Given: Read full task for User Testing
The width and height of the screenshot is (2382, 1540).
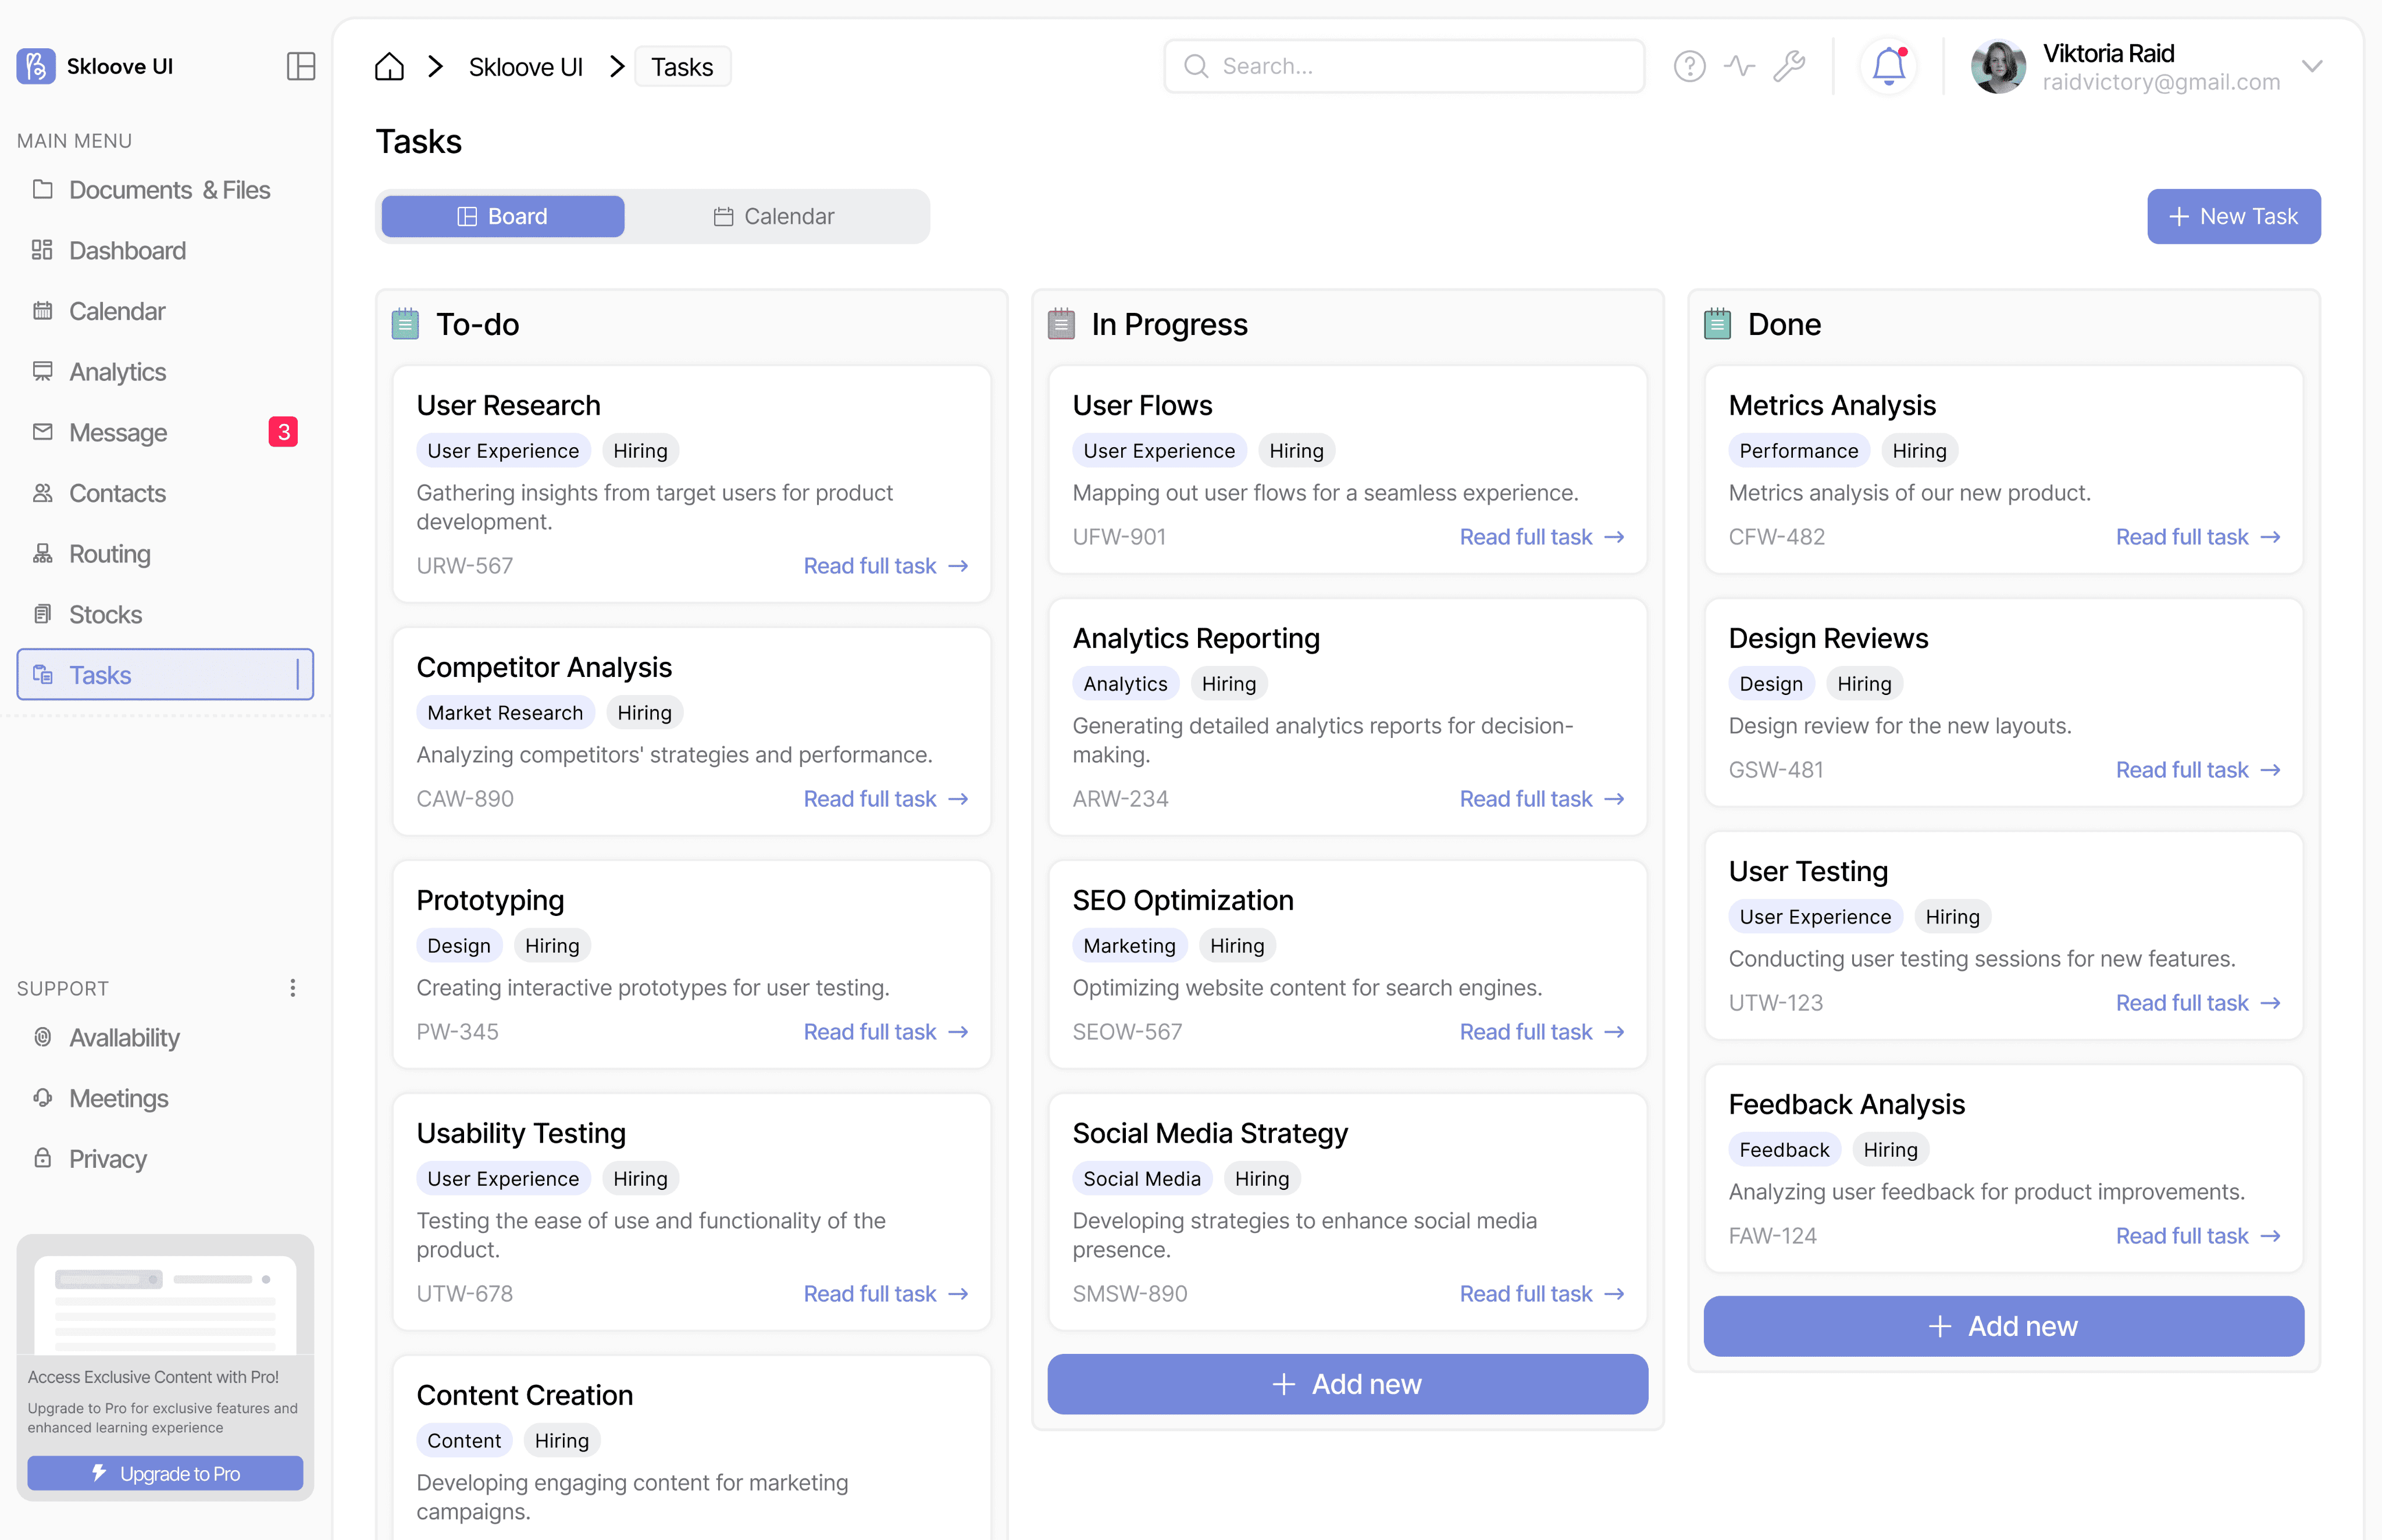Looking at the screenshot, I should coord(2198,1003).
